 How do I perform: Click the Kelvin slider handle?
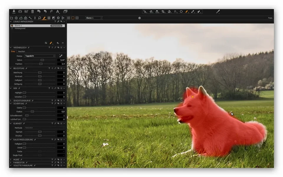(42, 60)
